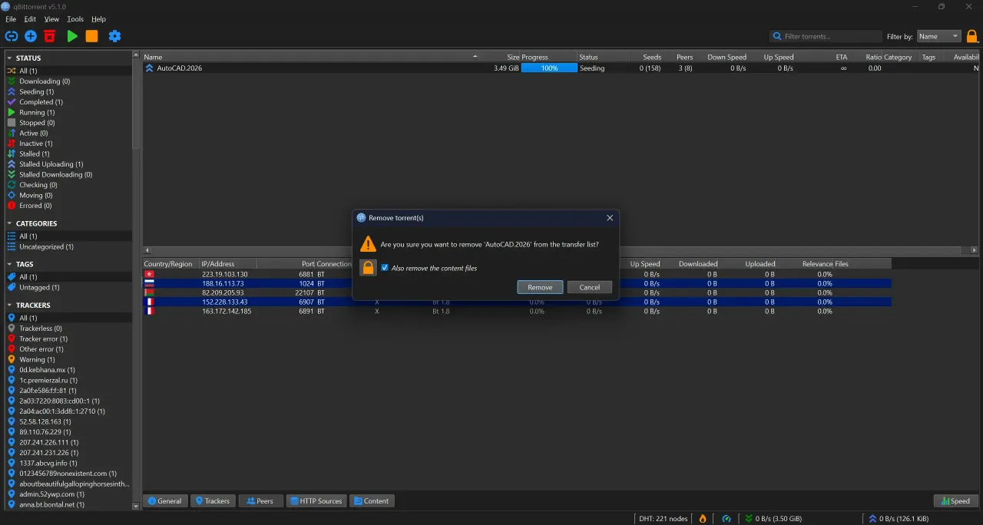The width and height of the screenshot is (983, 525).
Task: Confirm with the Remove button
Action: point(540,287)
